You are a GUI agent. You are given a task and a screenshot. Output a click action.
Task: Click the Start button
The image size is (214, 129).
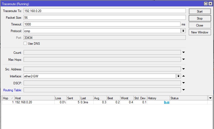coord(200,12)
